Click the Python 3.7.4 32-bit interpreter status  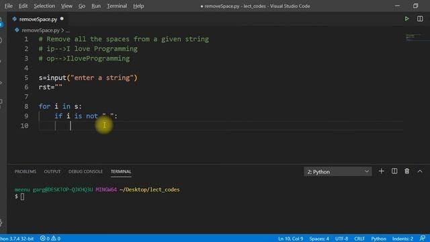tap(17, 239)
